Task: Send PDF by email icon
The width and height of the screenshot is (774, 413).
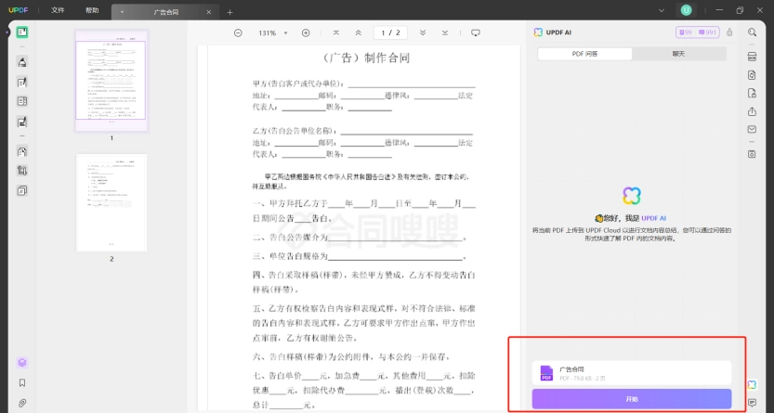Action: 752,130
